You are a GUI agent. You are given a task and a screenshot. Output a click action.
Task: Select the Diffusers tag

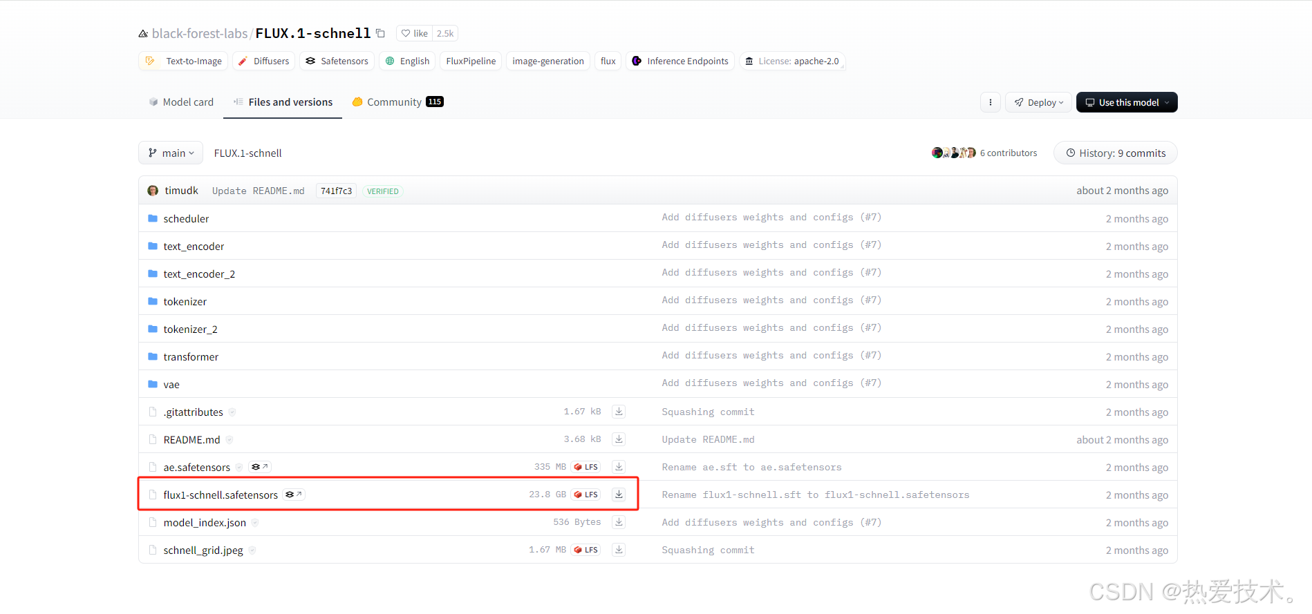point(263,61)
